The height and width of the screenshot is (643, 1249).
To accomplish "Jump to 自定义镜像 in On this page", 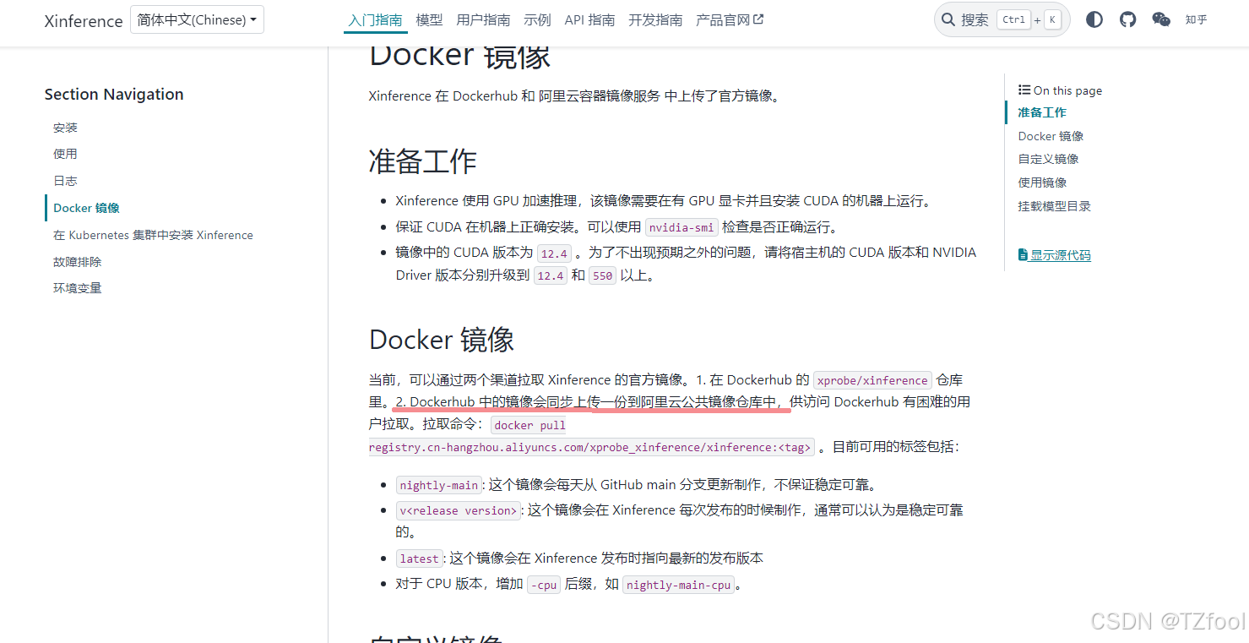I will click(x=1048, y=159).
